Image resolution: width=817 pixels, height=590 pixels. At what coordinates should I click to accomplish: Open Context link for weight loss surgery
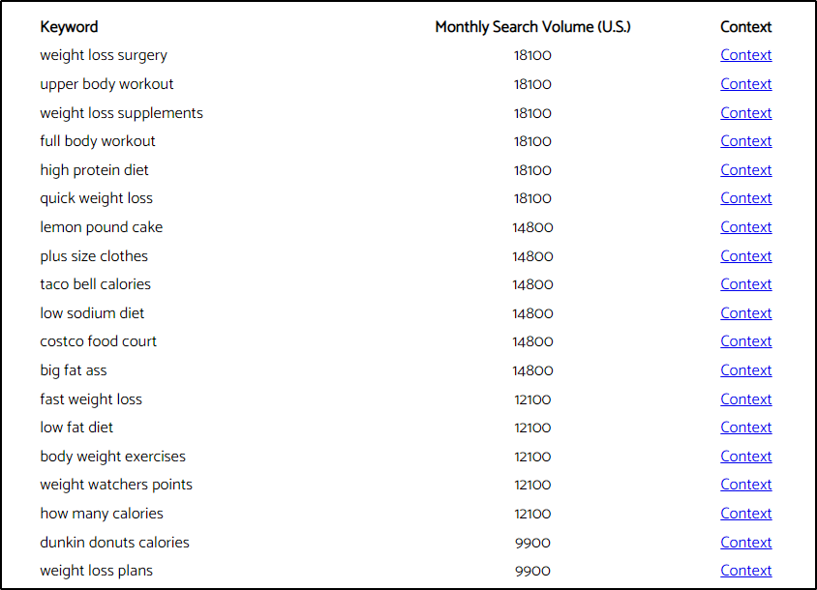point(745,55)
